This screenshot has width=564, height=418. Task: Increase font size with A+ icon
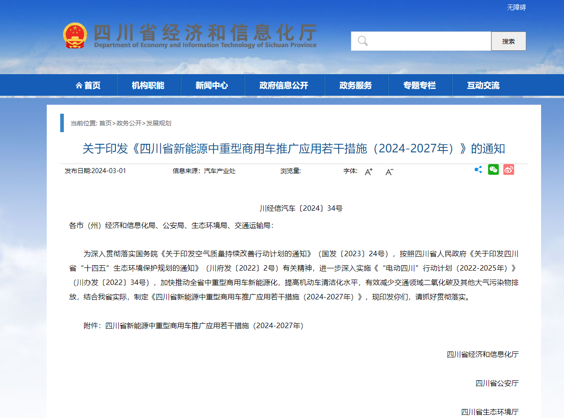click(x=369, y=171)
